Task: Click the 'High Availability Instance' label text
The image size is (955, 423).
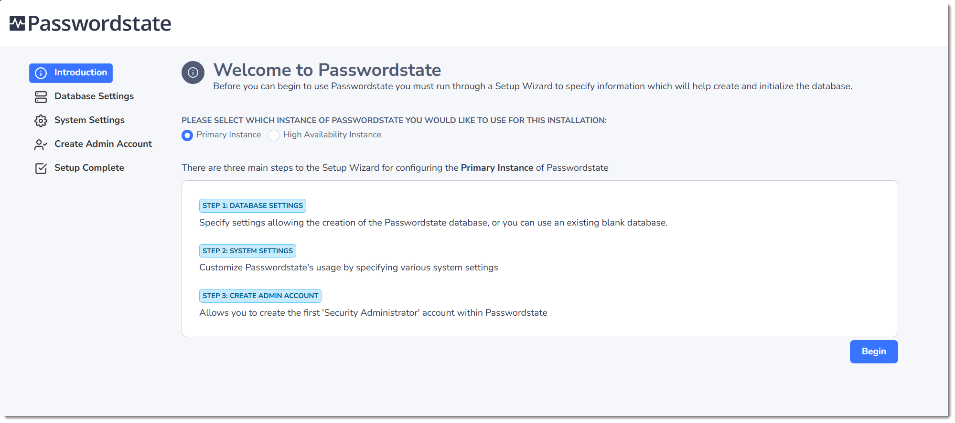Action: [332, 135]
